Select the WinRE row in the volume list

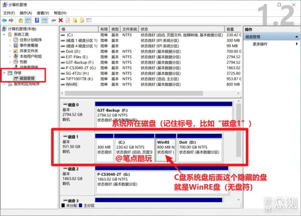pyautogui.click(x=150, y=84)
